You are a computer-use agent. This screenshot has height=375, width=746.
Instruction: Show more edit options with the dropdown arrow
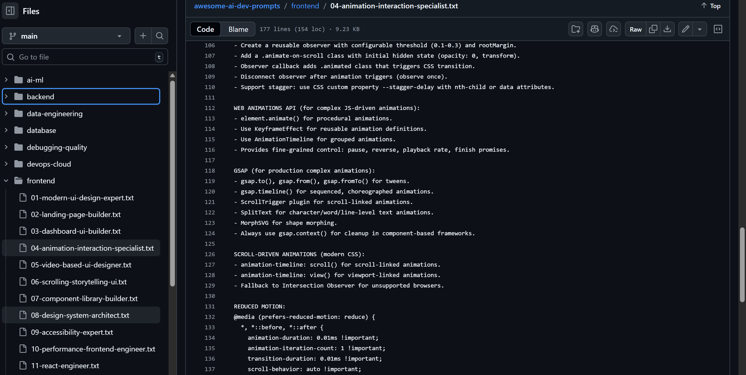tap(700, 29)
